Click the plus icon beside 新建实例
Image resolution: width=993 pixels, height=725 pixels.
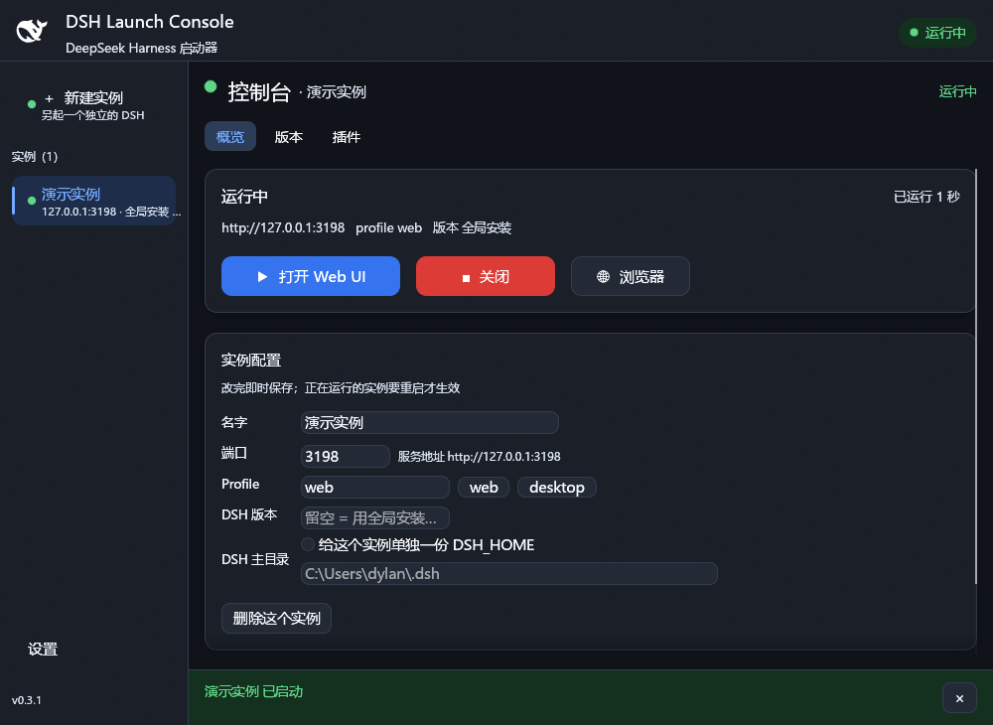(x=49, y=98)
